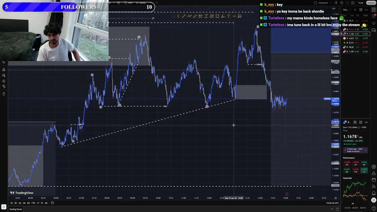Select the watchlist row showing -4.10% change
This screenshot has width=377, height=212.
[x=355, y=43]
